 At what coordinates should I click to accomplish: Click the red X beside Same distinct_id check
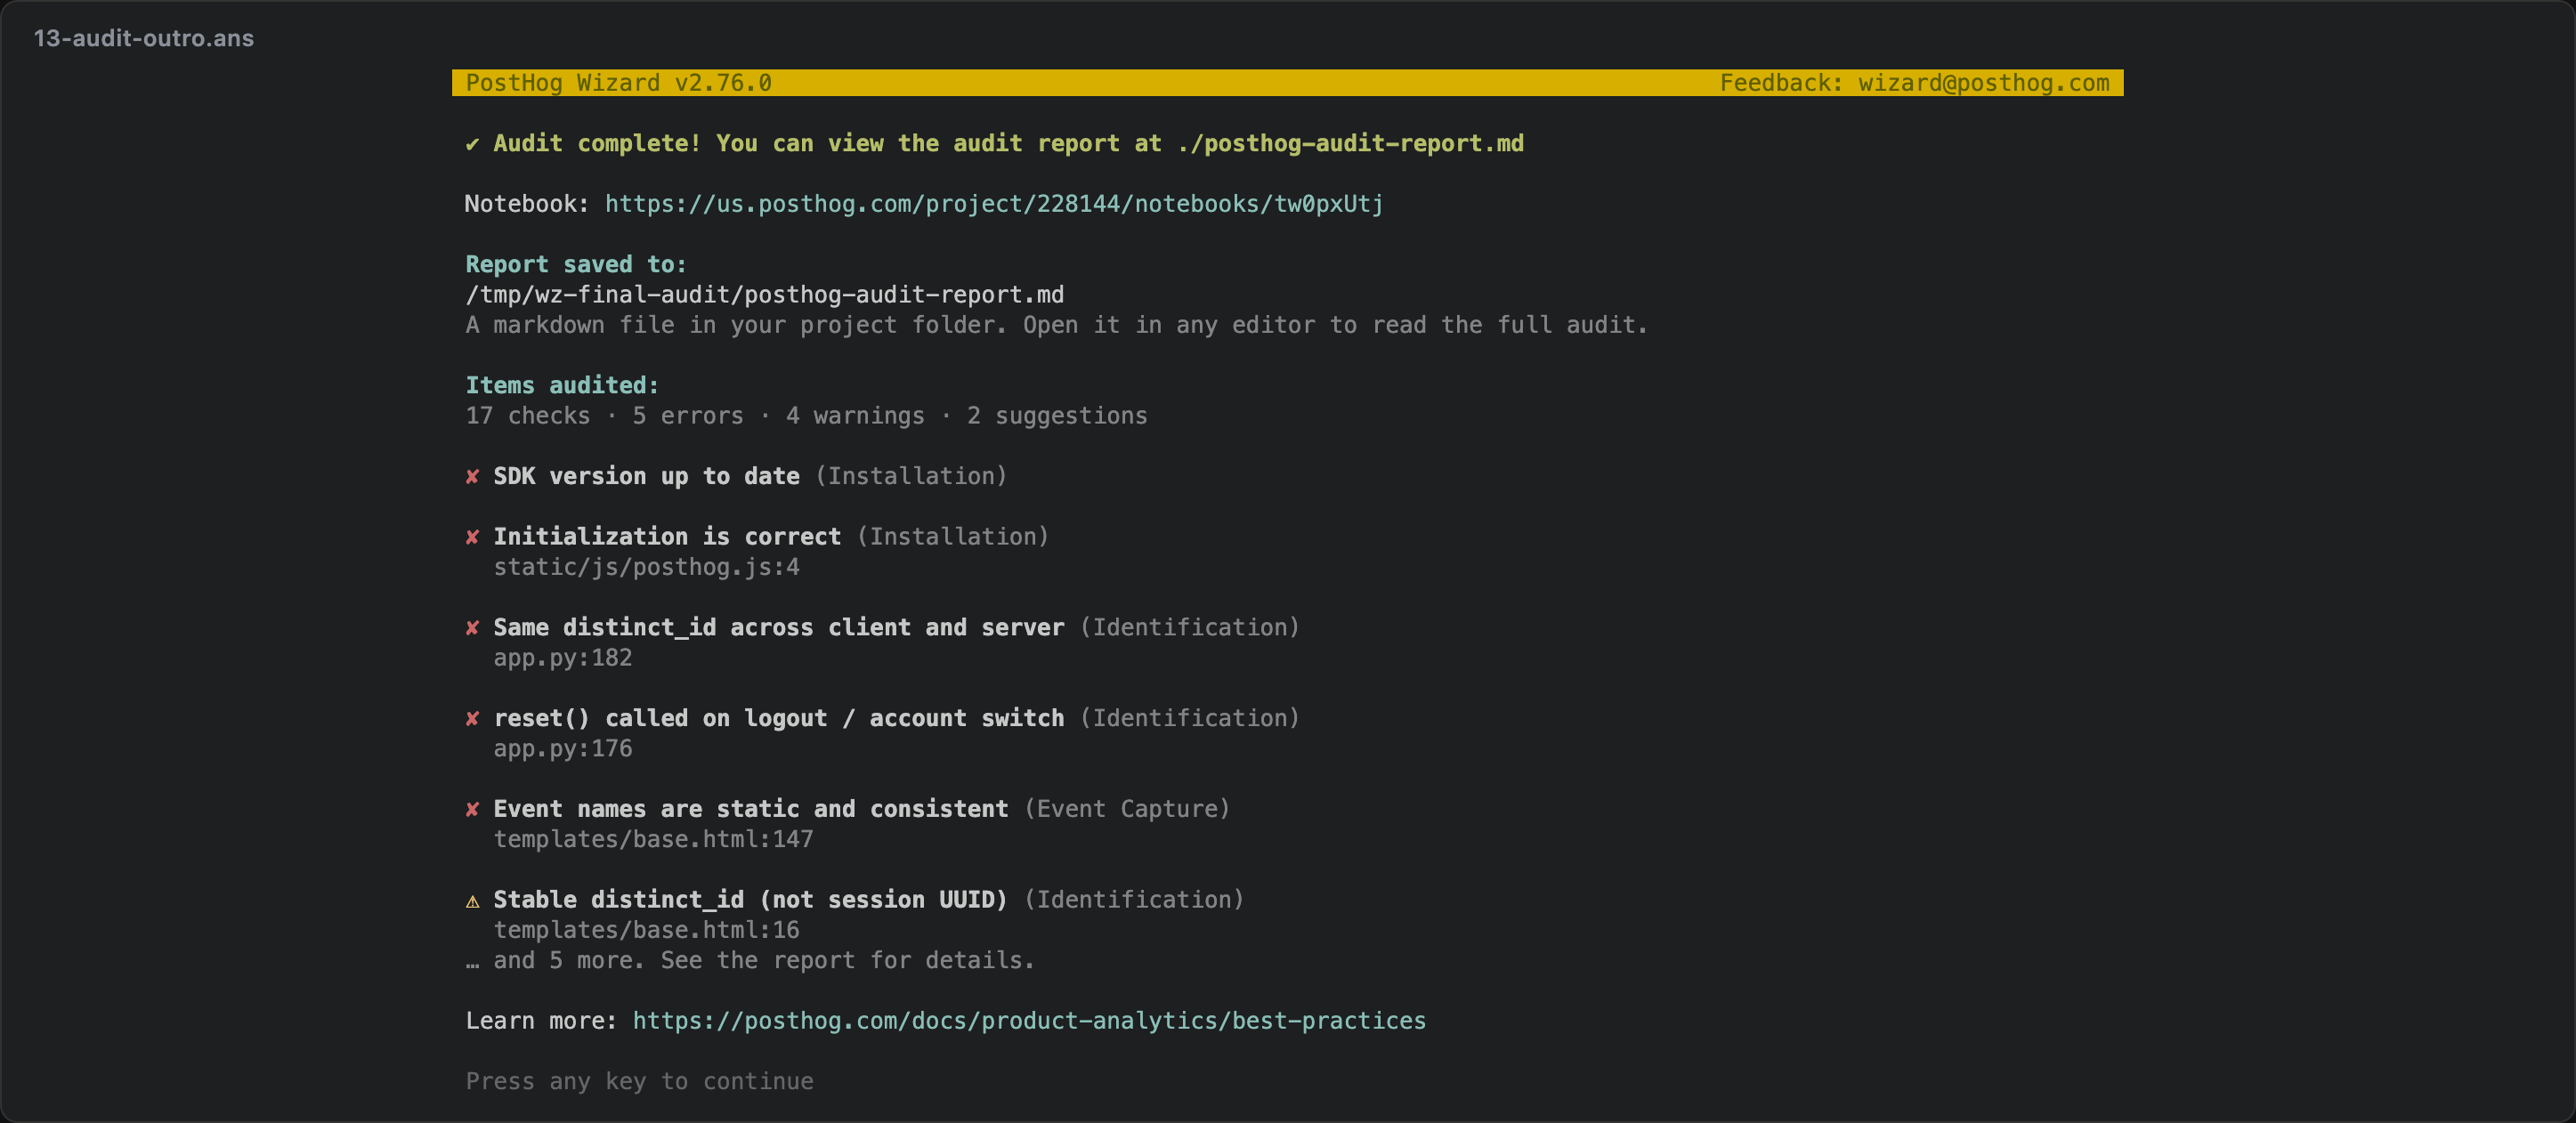click(x=472, y=628)
